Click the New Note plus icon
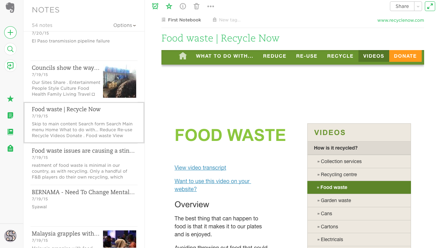This screenshot has height=248, width=439. click(10, 32)
